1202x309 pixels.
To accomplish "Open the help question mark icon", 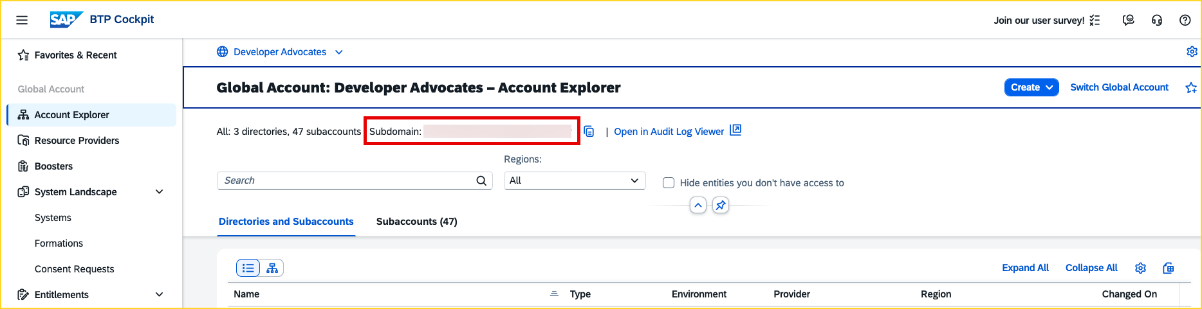I will (1185, 21).
